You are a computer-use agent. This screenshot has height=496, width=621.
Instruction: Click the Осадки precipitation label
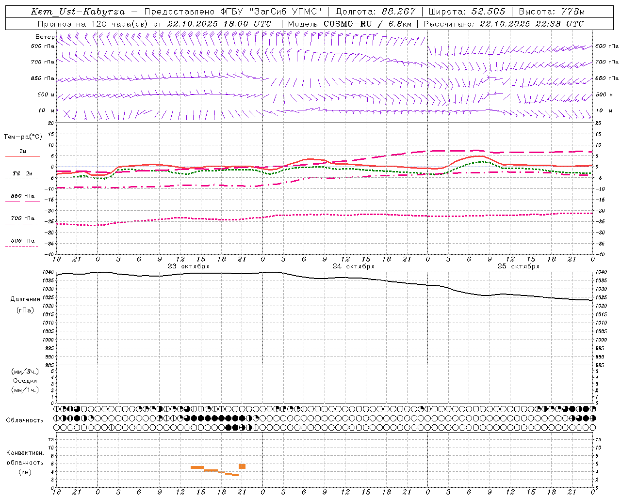click(25, 381)
